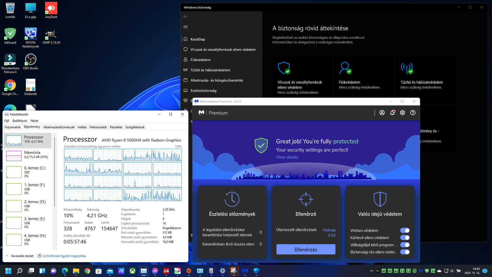Select Alkalmazás- és böngészővezérlés sidebar item
Image resolution: width=492 pixels, height=277 pixels.
coord(221,80)
